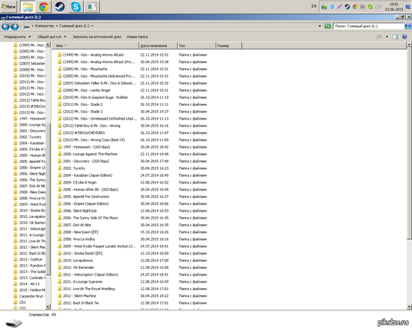
Task: Select folder (2005) Mr. Oizo - Moustache
Action: (x=82, y=69)
